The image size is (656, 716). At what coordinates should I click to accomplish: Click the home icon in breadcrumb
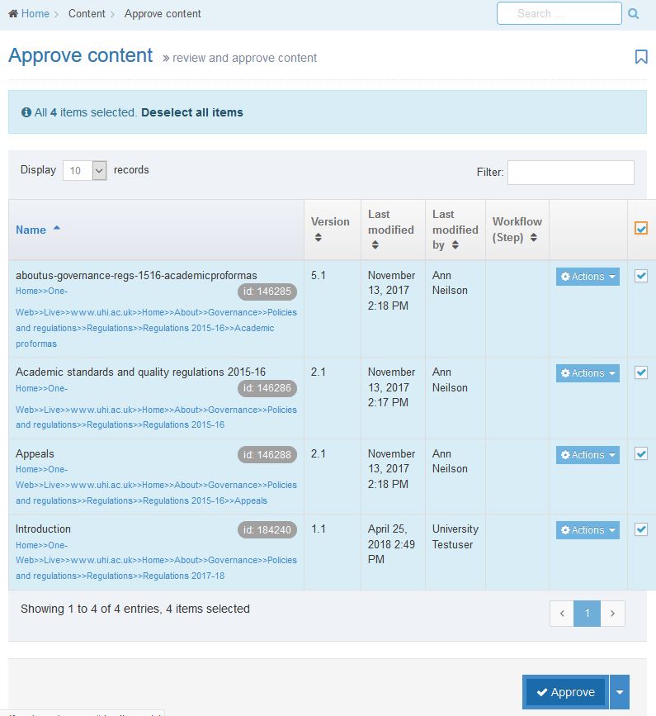[x=13, y=14]
